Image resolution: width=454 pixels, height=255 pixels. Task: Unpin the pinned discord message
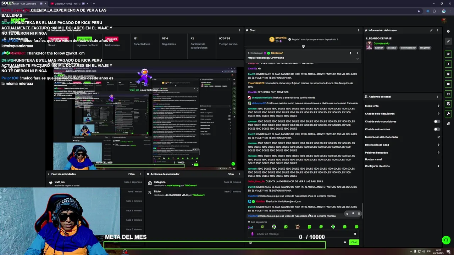tap(350, 53)
